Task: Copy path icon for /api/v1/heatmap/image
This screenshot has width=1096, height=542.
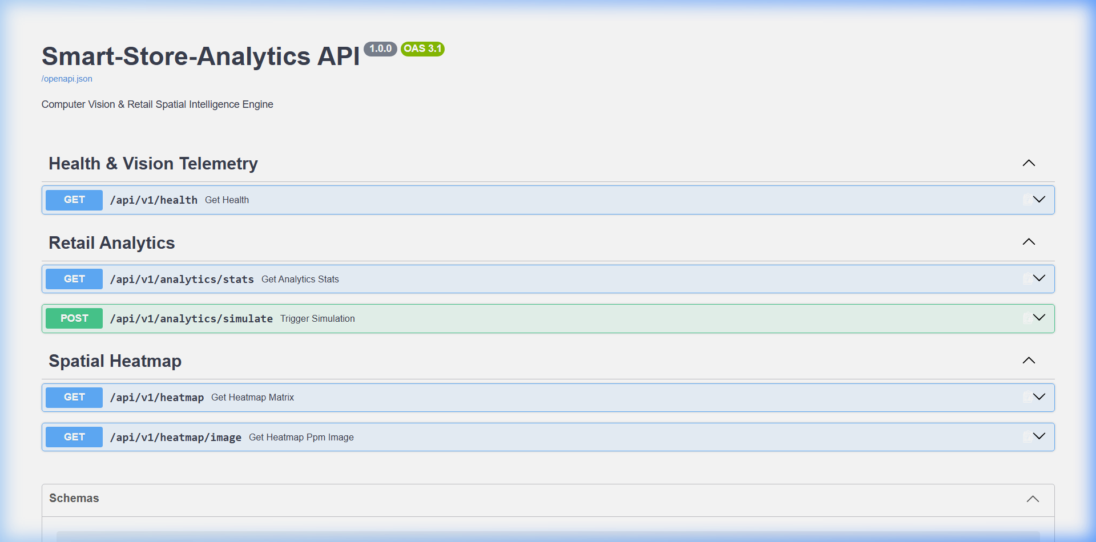Action: coord(1027,437)
